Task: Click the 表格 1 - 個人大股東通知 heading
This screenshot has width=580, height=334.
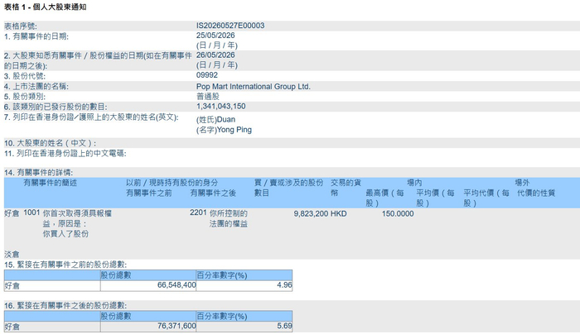Action: [x=45, y=7]
